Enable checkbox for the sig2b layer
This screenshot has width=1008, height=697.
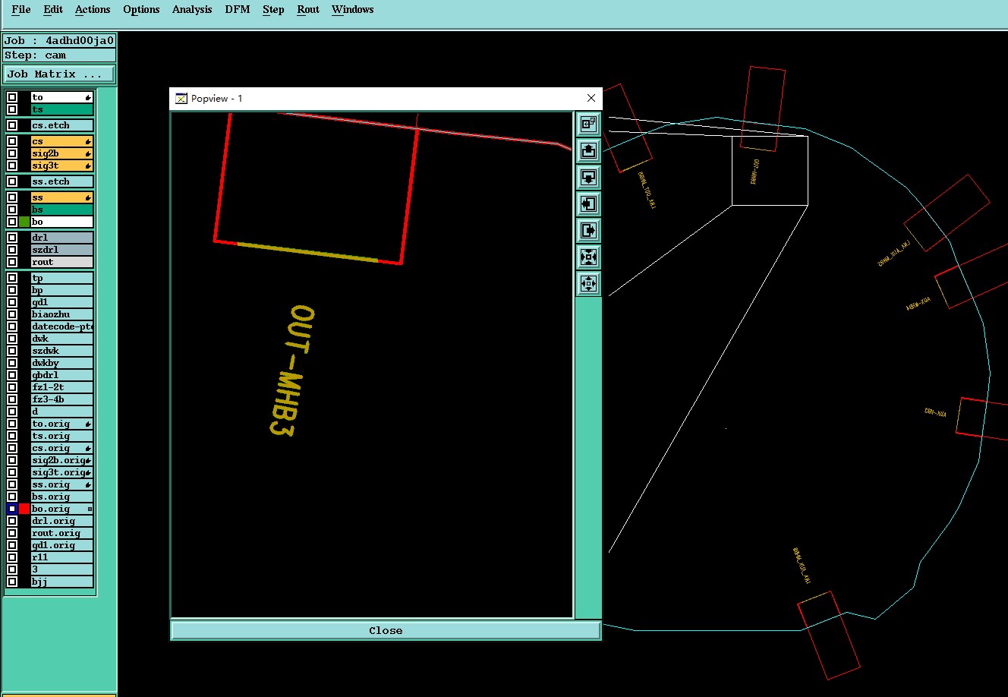(x=12, y=153)
